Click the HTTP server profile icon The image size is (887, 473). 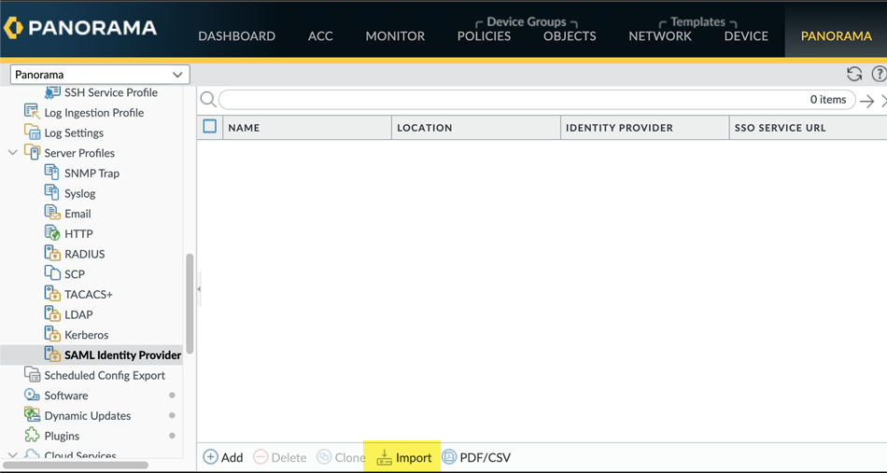(x=52, y=233)
